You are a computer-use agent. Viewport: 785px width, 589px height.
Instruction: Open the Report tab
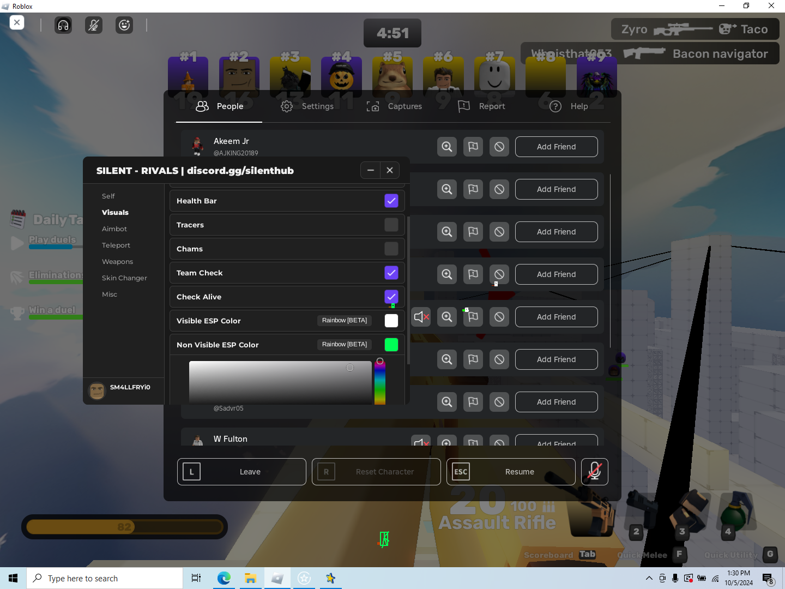(481, 106)
